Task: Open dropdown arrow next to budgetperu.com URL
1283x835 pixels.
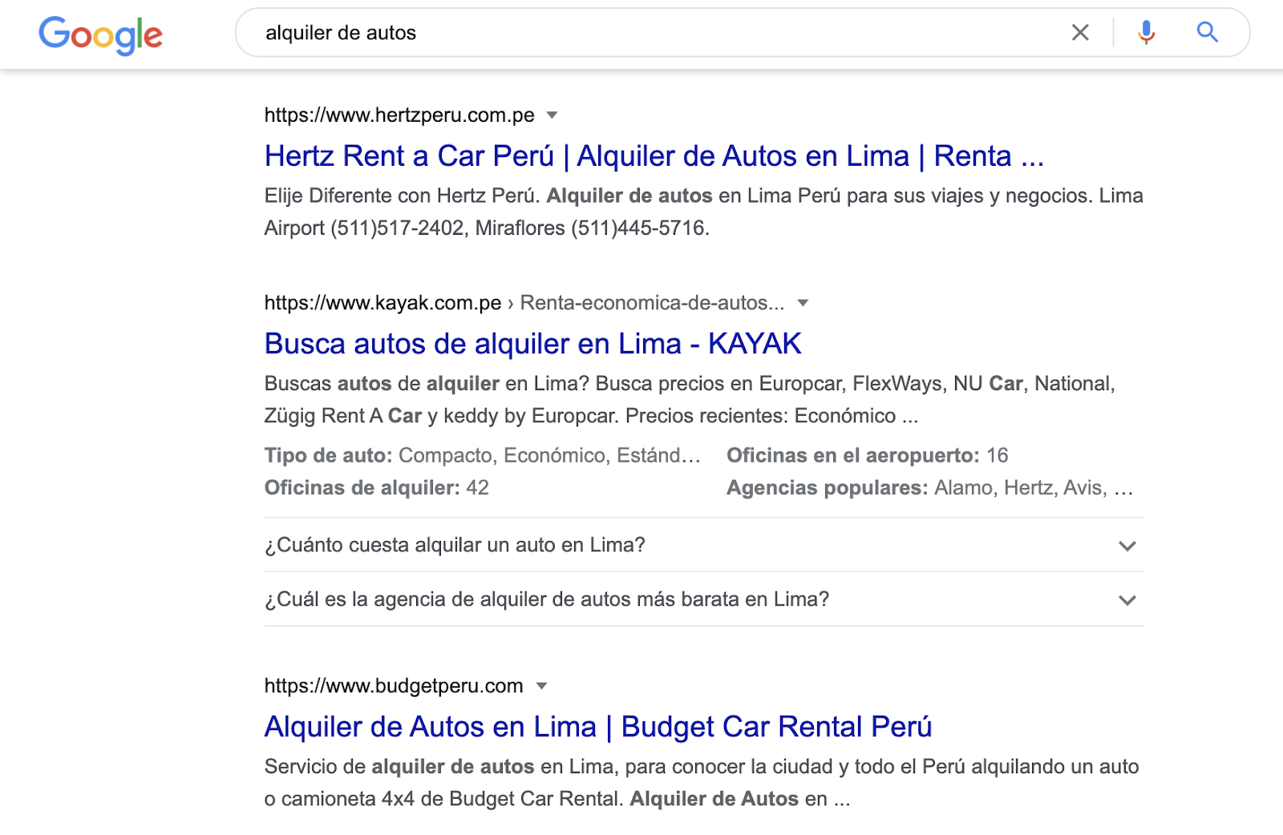Action: coord(541,686)
